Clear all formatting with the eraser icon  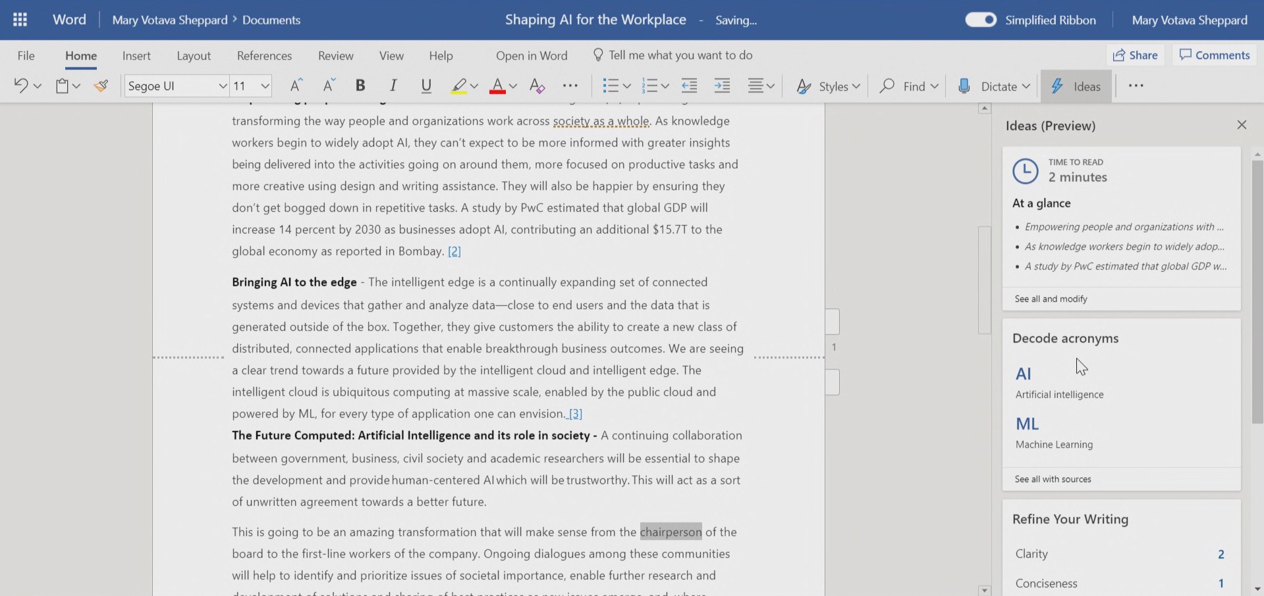click(x=537, y=86)
